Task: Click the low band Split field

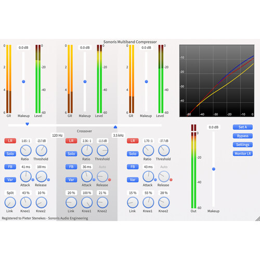Action: tap(10, 193)
